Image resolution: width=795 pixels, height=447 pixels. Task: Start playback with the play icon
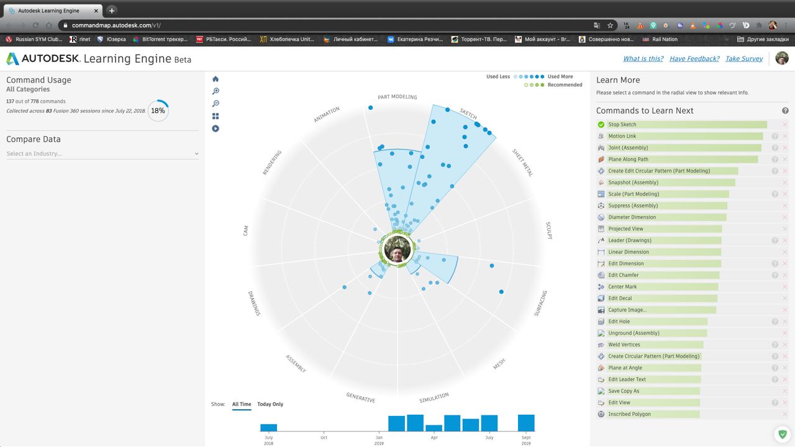[x=216, y=129]
